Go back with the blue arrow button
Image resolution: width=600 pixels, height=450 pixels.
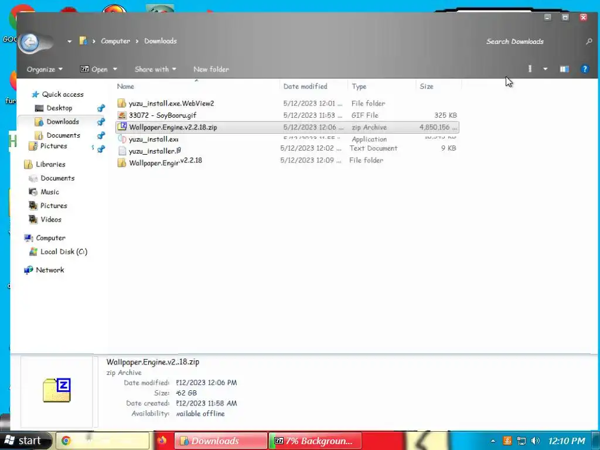[x=30, y=42]
